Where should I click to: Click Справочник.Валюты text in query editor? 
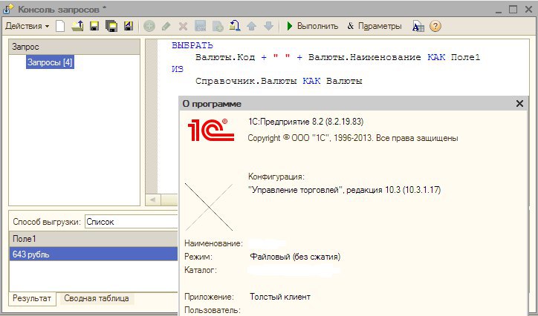pyautogui.click(x=247, y=81)
